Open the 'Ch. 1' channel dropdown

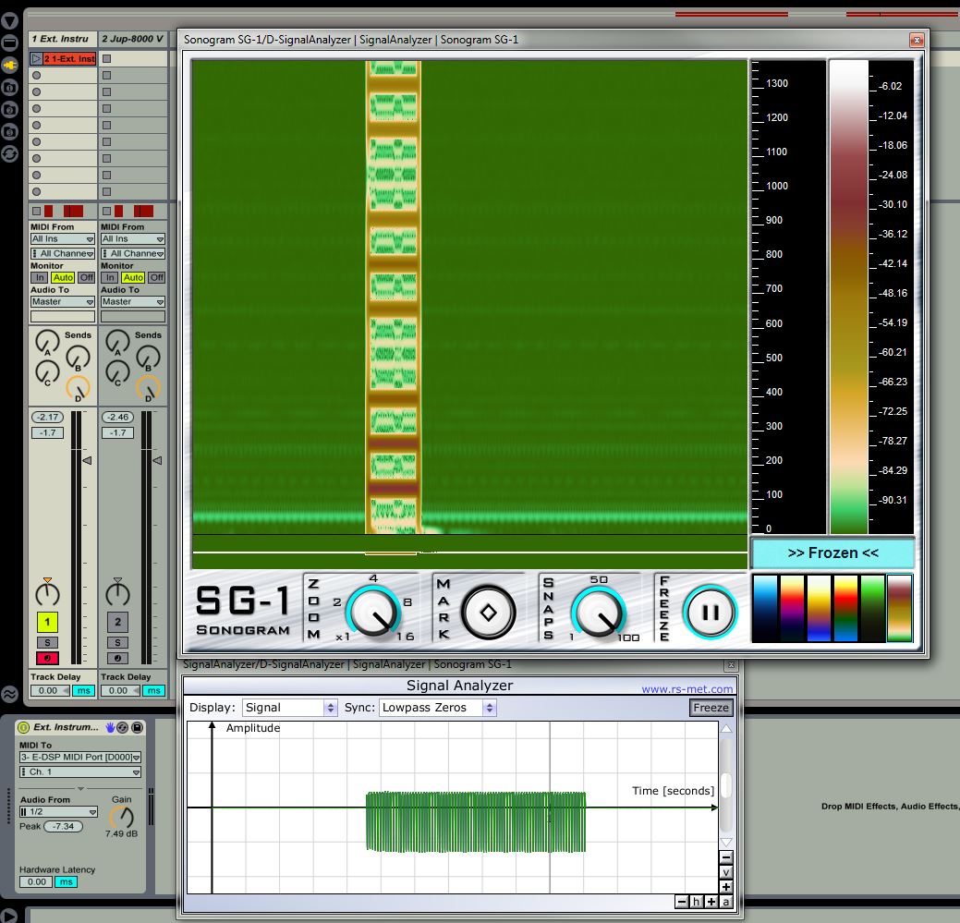tap(80, 771)
